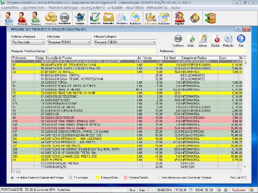Click the horizontal scrollbar thumb
The image size is (258, 193).
point(19,171)
